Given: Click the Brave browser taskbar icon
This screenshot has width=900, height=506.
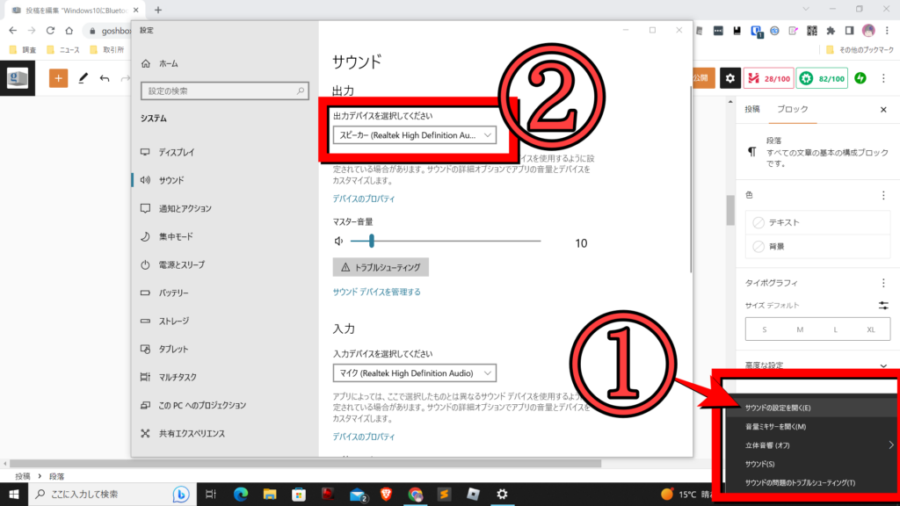Looking at the screenshot, I should point(386,495).
